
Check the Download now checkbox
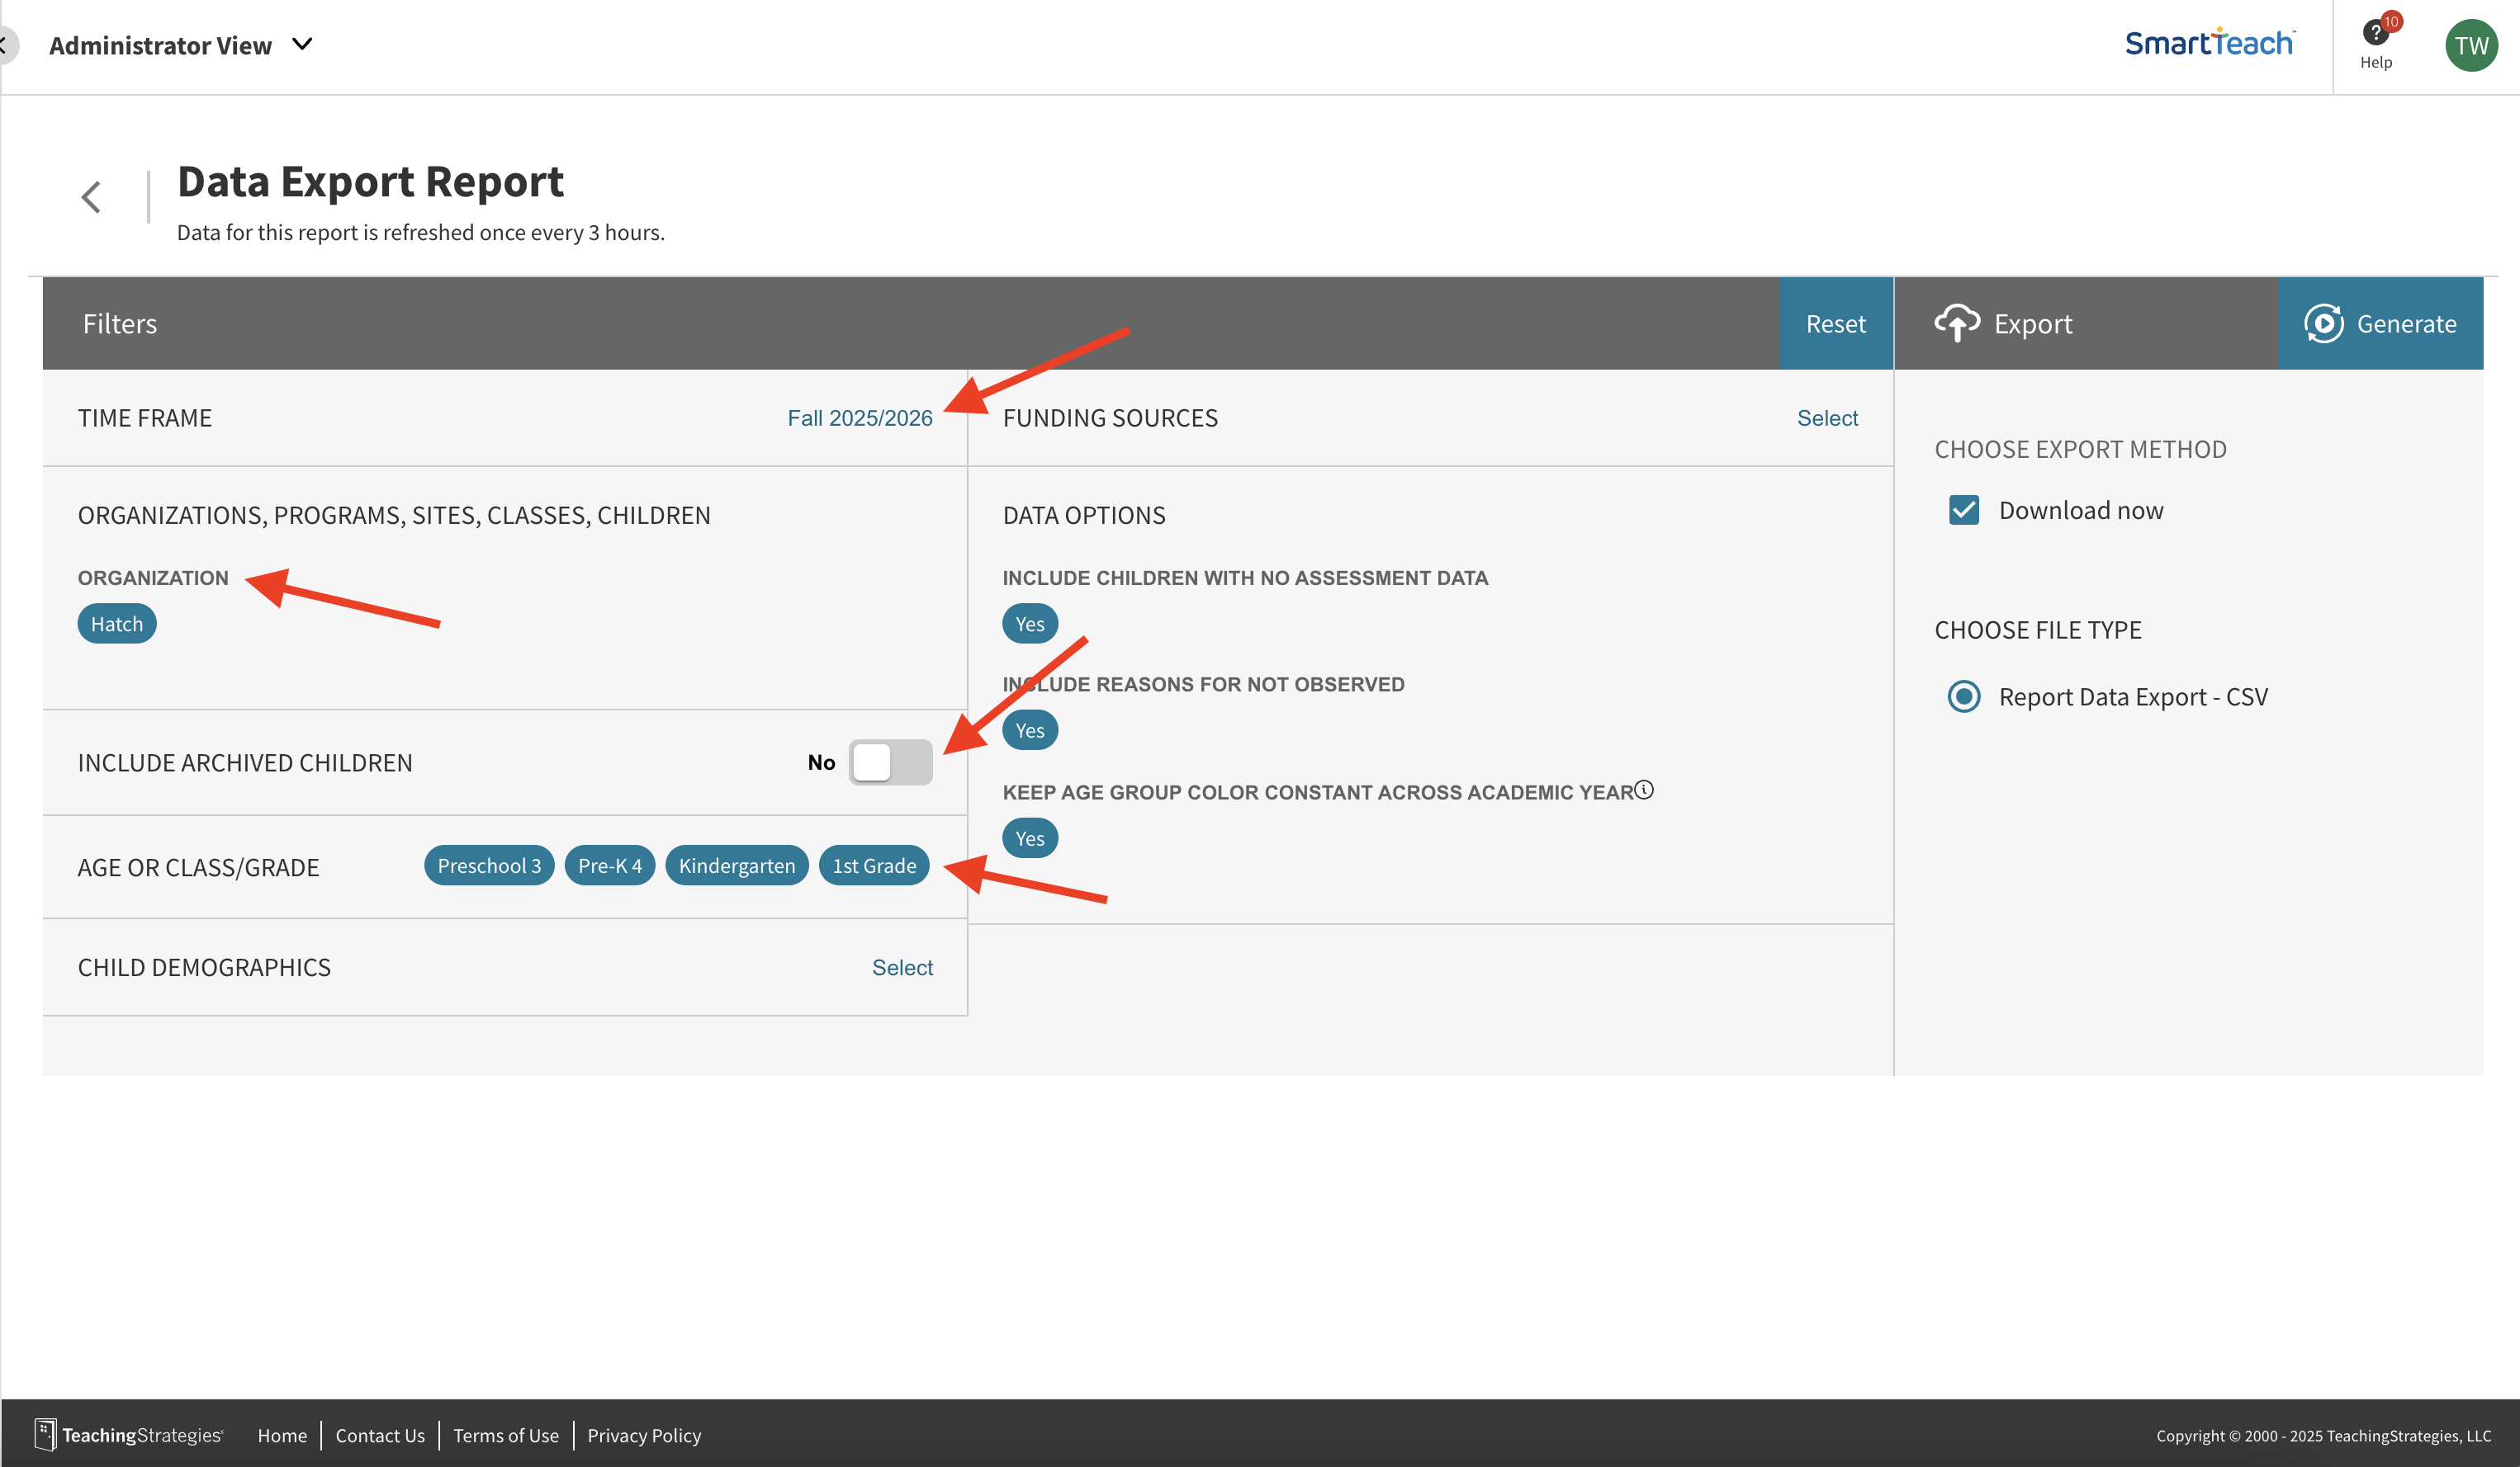point(1963,511)
